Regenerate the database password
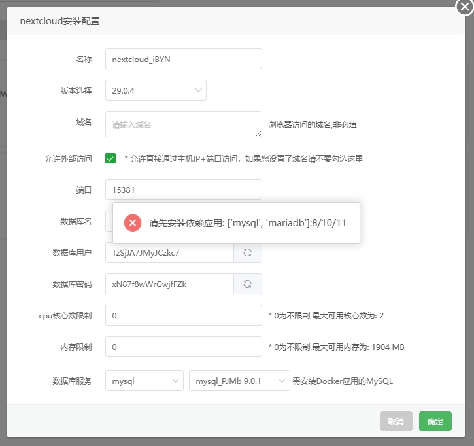This screenshot has height=446, width=474. pos(248,284)
